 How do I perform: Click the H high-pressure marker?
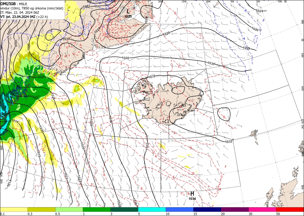pyautogui.click(x=192, y=194)
